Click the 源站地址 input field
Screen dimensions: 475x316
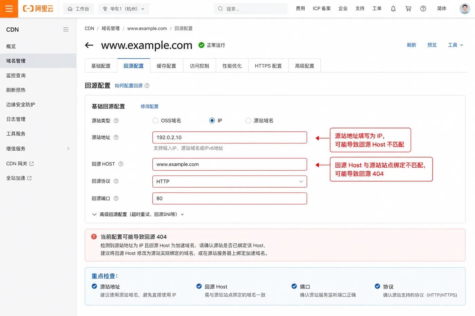click(230, 138)
